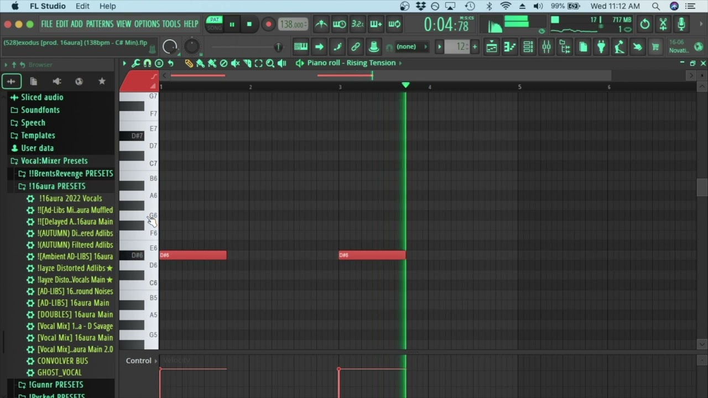The width and height of the screenshot is (708, 398).
Task: Toggle the 3.2.1 countdown before recording
Action: click(x=358, y=24)
